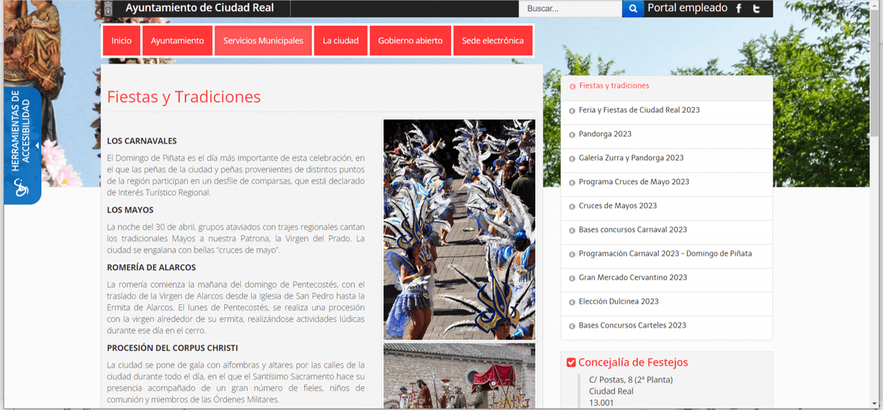Click the Herramientas de accesibilidad tab
Image resolution: width=883 pixels, height=410 pixels.
click(21, 145)
